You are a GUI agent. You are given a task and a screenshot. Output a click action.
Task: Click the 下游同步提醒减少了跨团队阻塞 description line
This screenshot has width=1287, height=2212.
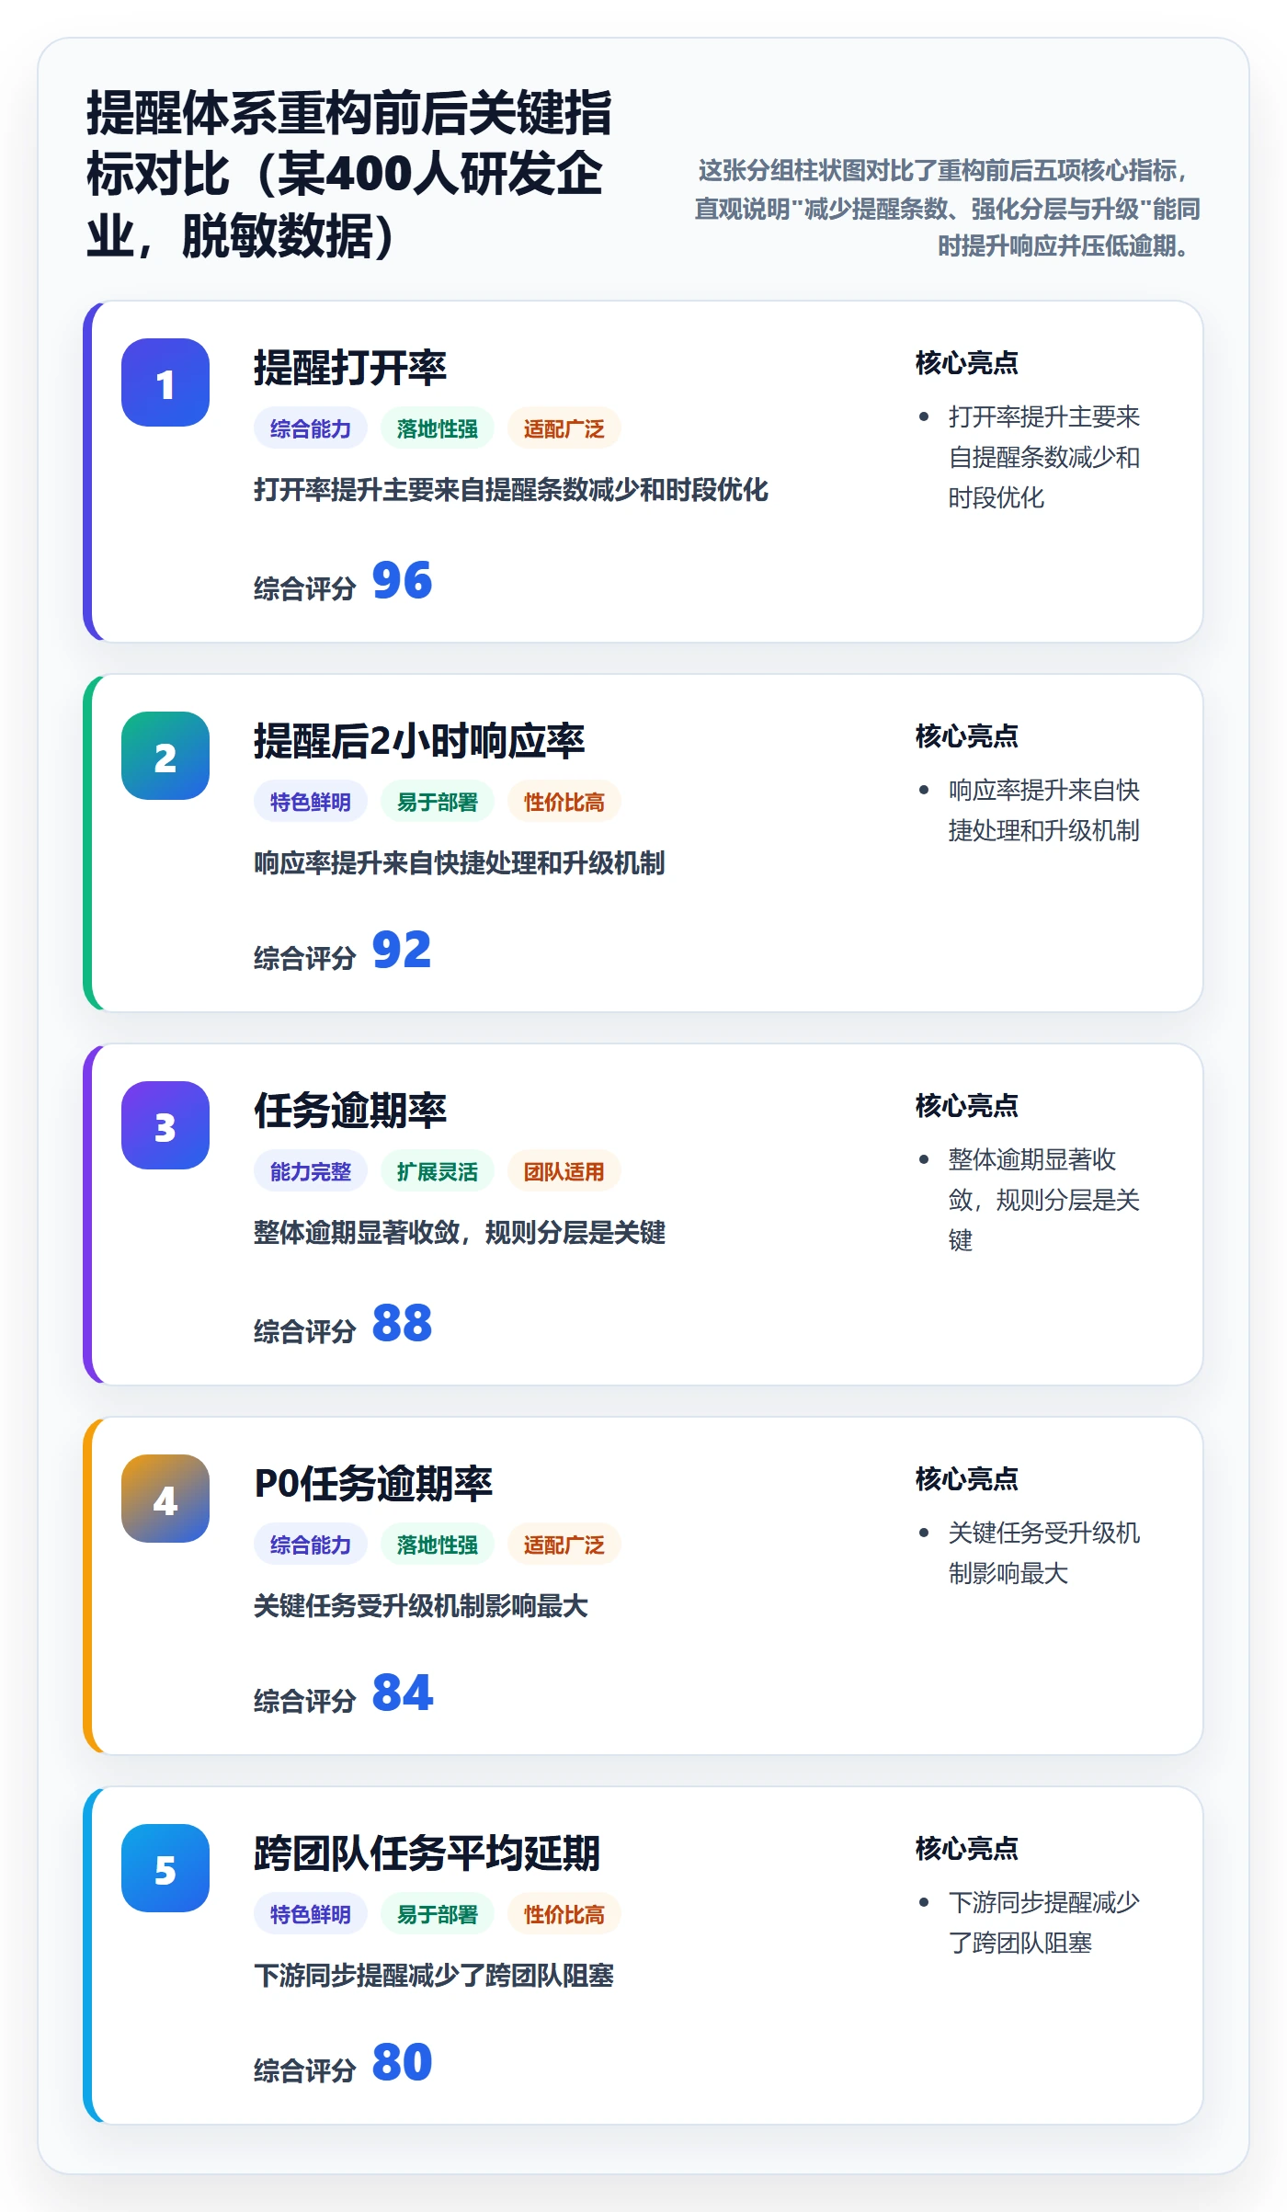tap(434, 1976)
